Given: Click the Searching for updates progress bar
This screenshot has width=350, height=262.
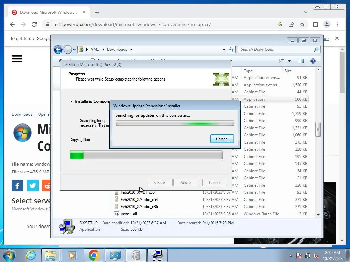Looking at the screenshot, I should [175, 123].
